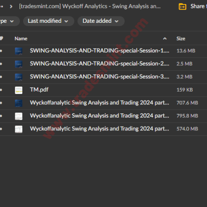Open the Last modified filter dropdown
This screenshot has height=207, width=207.
point(48,21)
